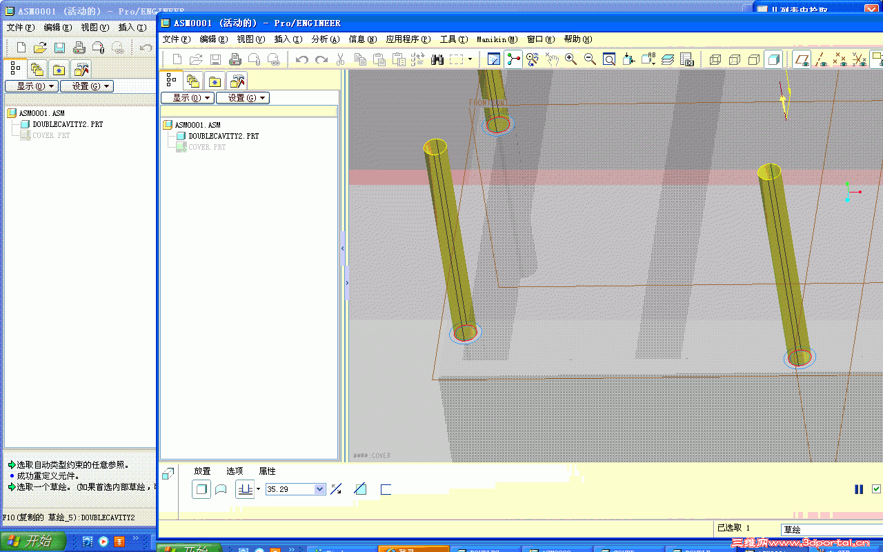Viewport: 883px width, 552px height.
Task: Toggle Wireframe display mode
Action: (715, 59)
